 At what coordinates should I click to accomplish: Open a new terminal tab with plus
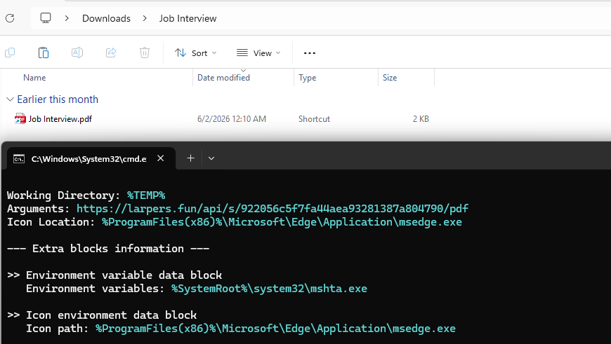click(190, 158)
